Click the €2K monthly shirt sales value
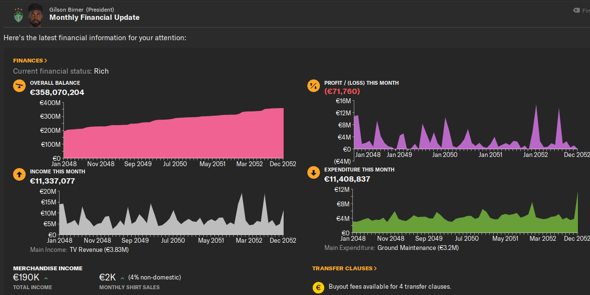Image resolution: width=590 pixels, height=295 pixels. [107, 278]
